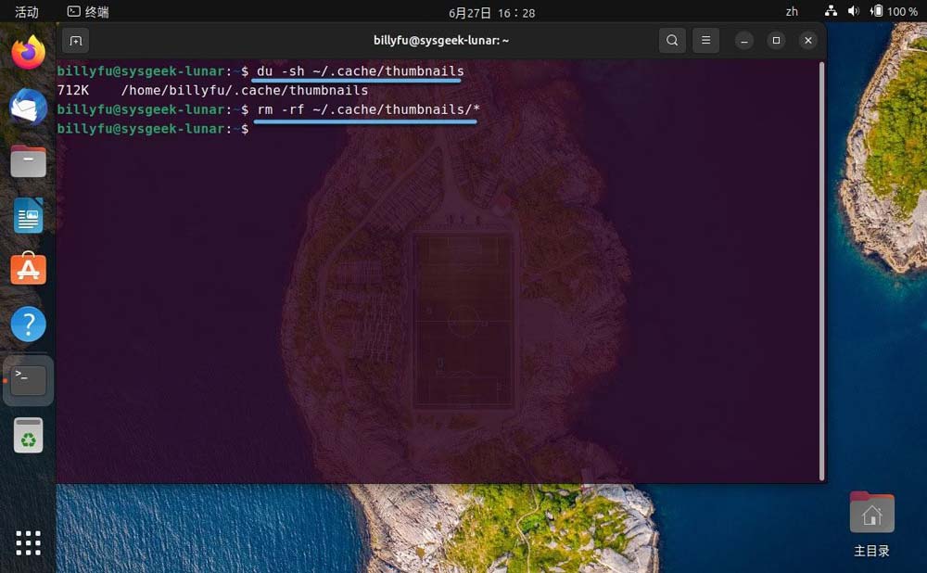The height and width of the screenshot is (573, 927).
Task: Open the clock showing 6月27日 16:28
Action: click(492, 13)
